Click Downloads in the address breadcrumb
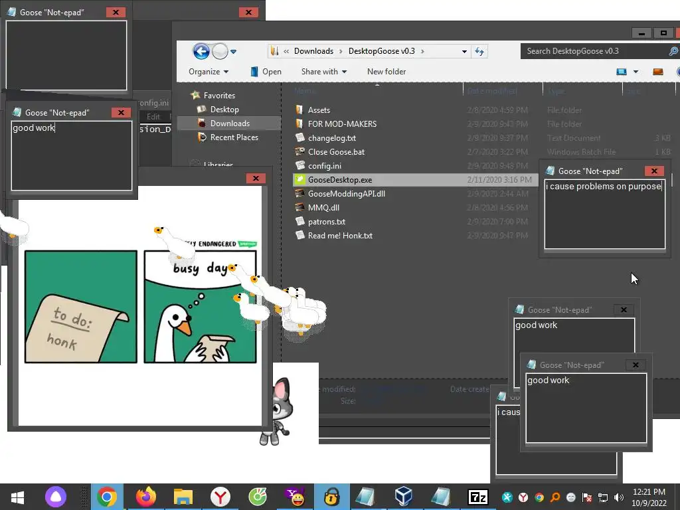Screen dimensions: 680x510 pos(313,51)
